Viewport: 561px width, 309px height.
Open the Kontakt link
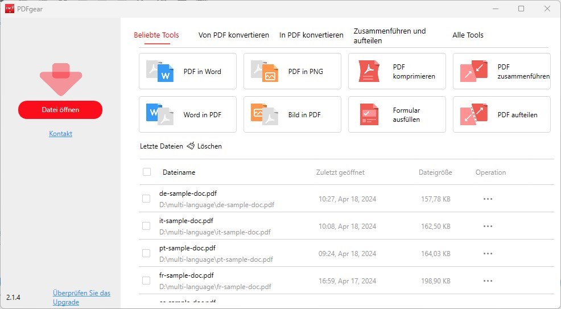point(60,133)
